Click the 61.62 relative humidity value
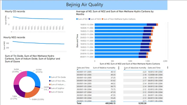This screenshot has height=105, width=187. 113,80
